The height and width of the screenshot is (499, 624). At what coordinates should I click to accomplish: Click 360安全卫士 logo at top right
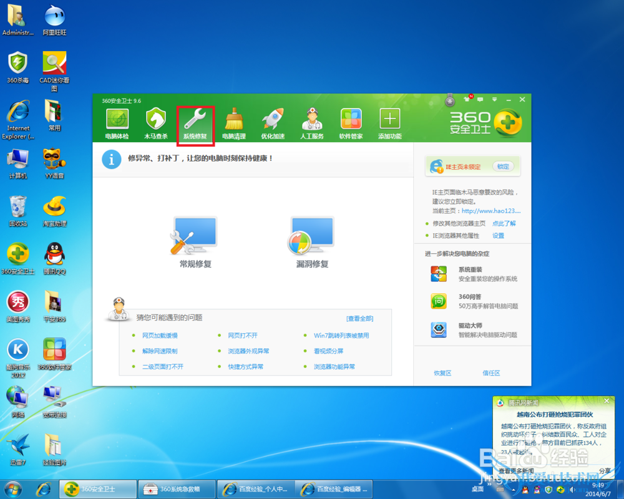(x=485, y=123)
